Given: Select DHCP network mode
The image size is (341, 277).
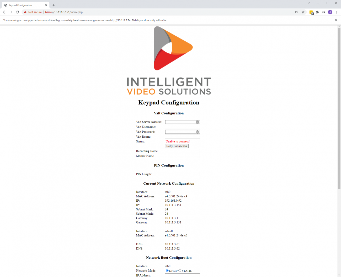Looking at the screenshot, I should [x=167, y=271].
